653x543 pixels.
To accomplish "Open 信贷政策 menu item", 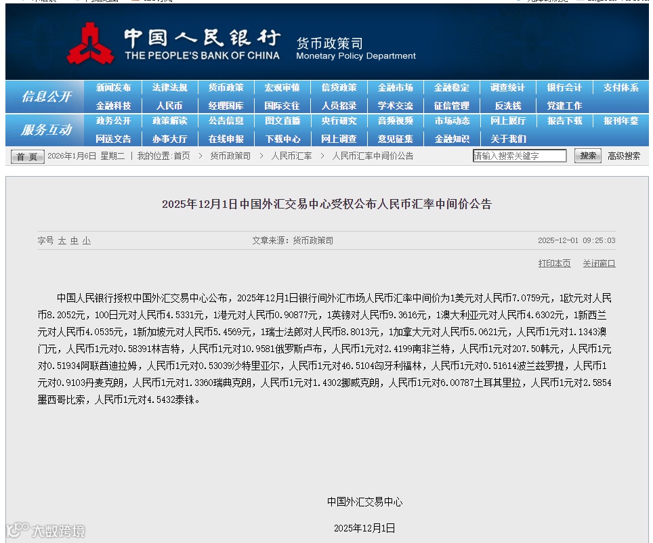I will (339, 88).
